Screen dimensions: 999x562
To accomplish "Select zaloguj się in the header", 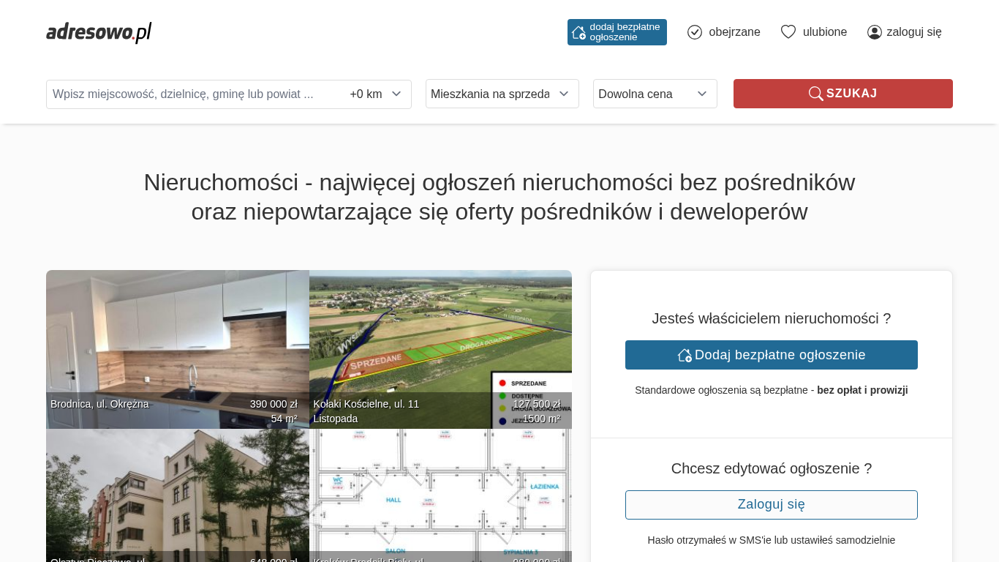I will (913, 32).
